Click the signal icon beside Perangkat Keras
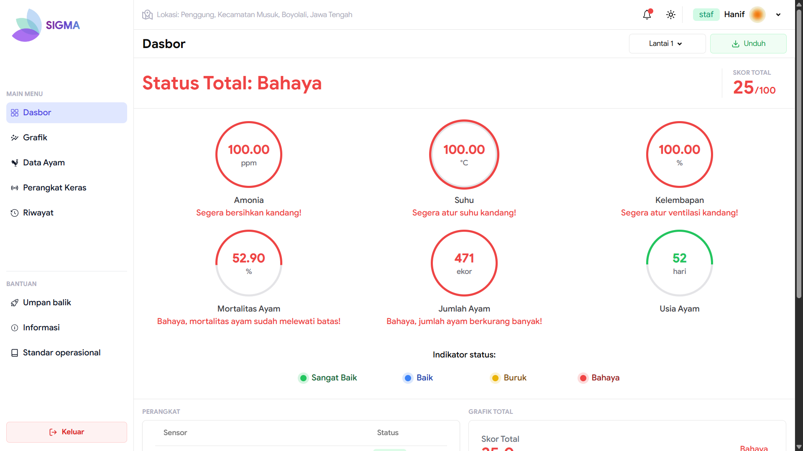 (15, 187)
